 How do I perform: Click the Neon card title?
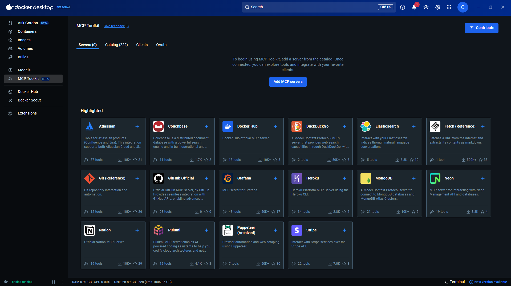449,178
